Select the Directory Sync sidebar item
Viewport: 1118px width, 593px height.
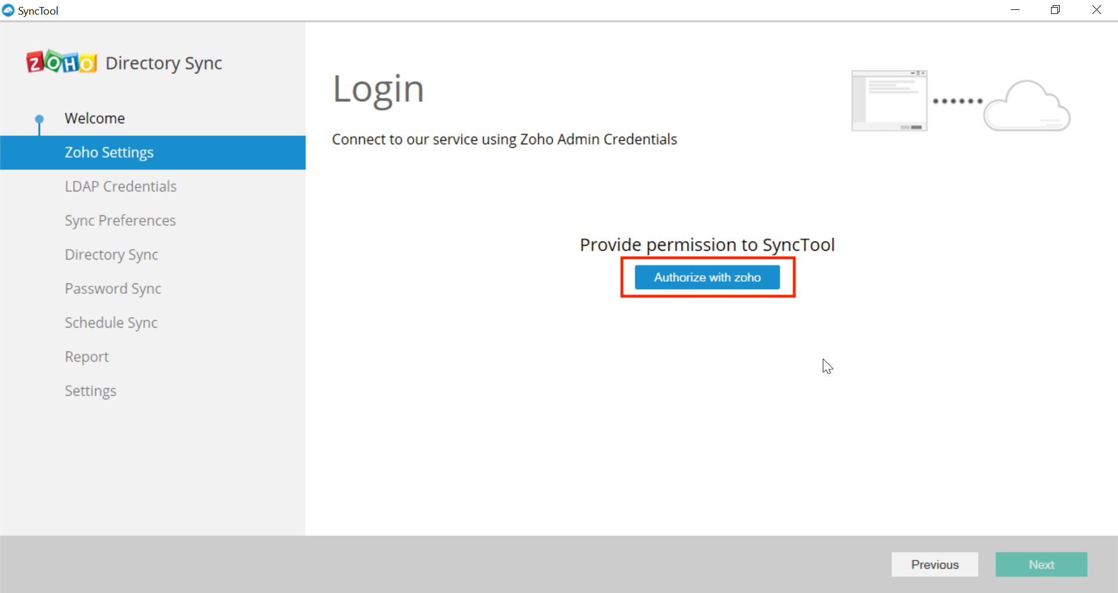pyautogui.click(x=111, y=254)
